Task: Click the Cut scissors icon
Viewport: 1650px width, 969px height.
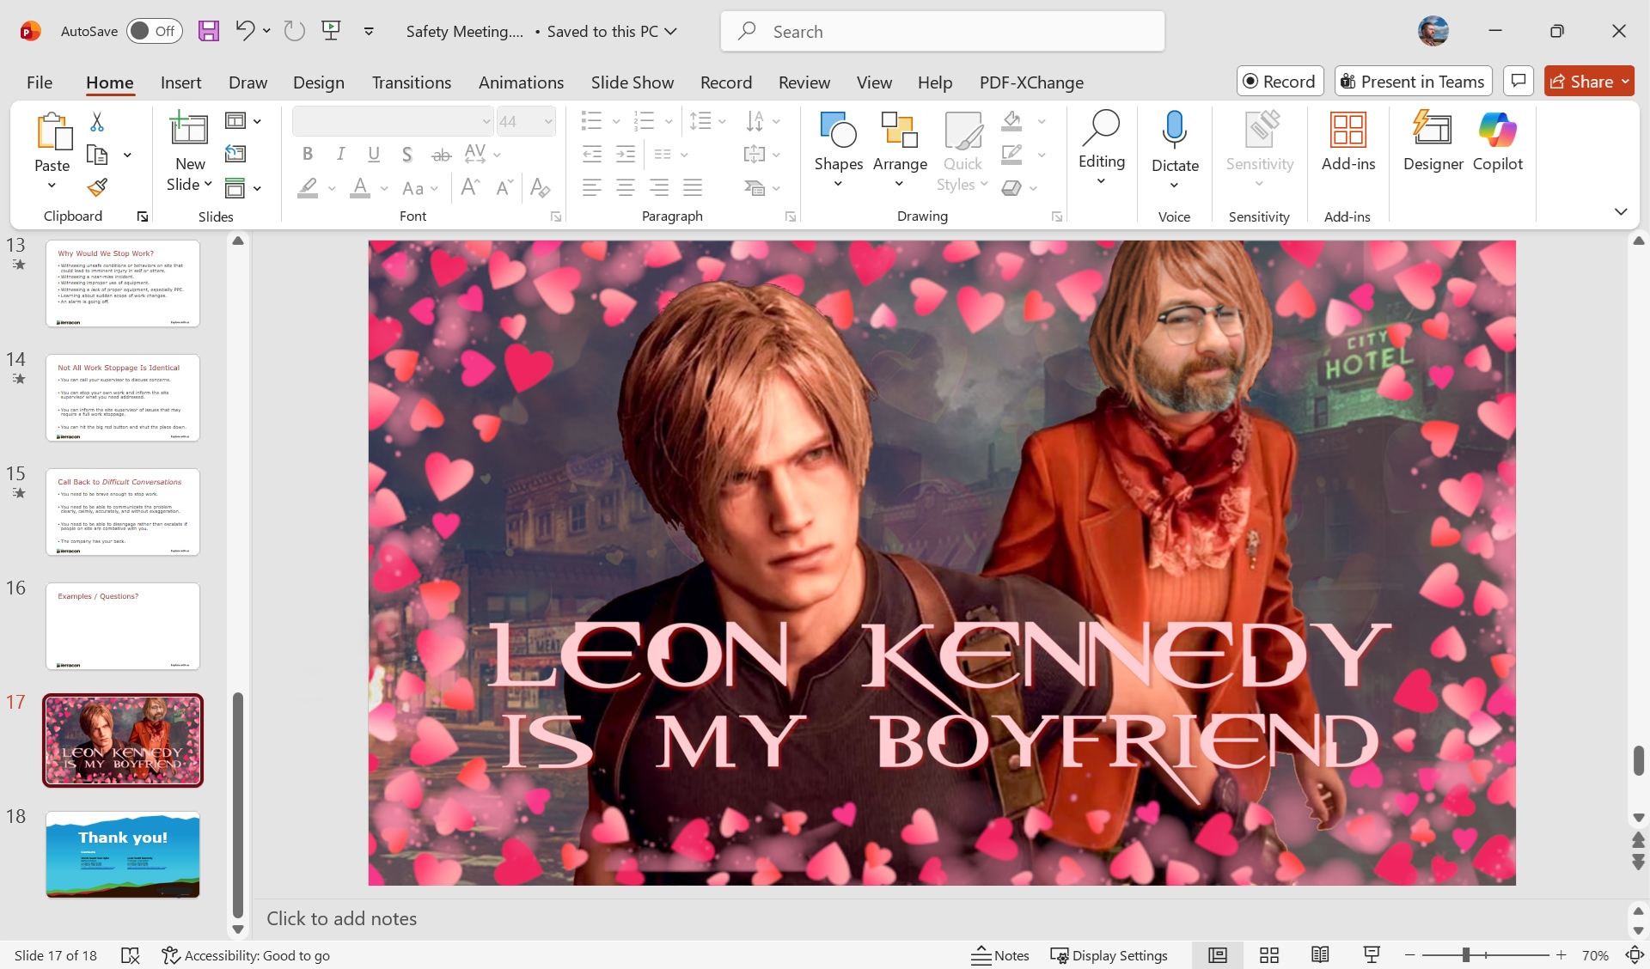Action: click(97, 122)
